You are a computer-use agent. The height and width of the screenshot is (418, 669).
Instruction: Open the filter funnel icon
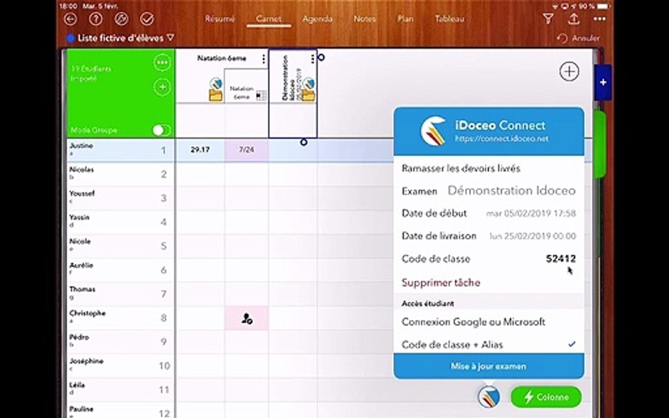click(x=548, y=19)
